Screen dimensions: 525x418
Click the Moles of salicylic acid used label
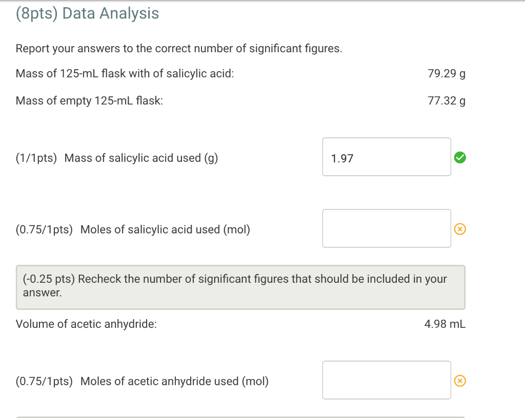pos(165,229)
